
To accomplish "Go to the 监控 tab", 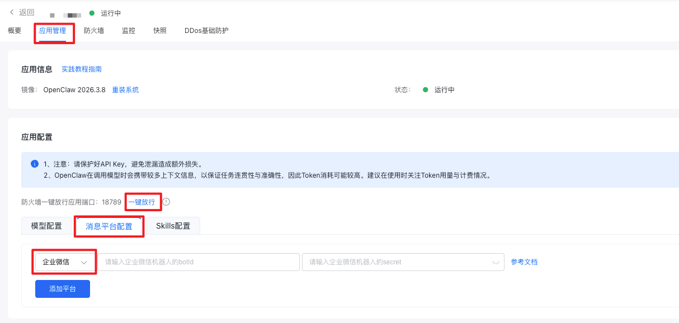I will 129,31.
